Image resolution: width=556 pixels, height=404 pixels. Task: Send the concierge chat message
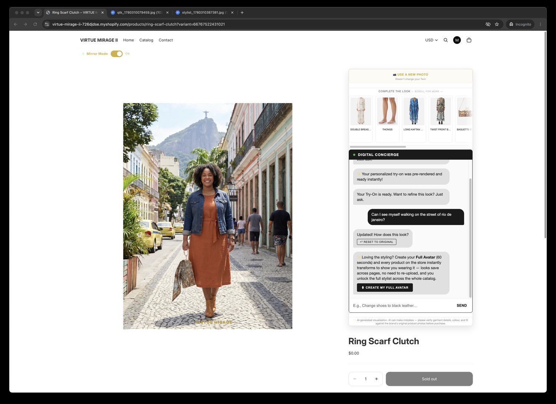pos(461,305)
